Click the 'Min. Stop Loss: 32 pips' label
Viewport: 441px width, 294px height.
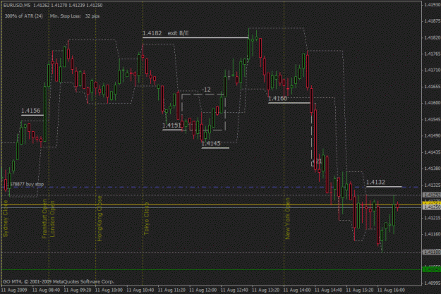pyautogui.click(x=75, y=16)
